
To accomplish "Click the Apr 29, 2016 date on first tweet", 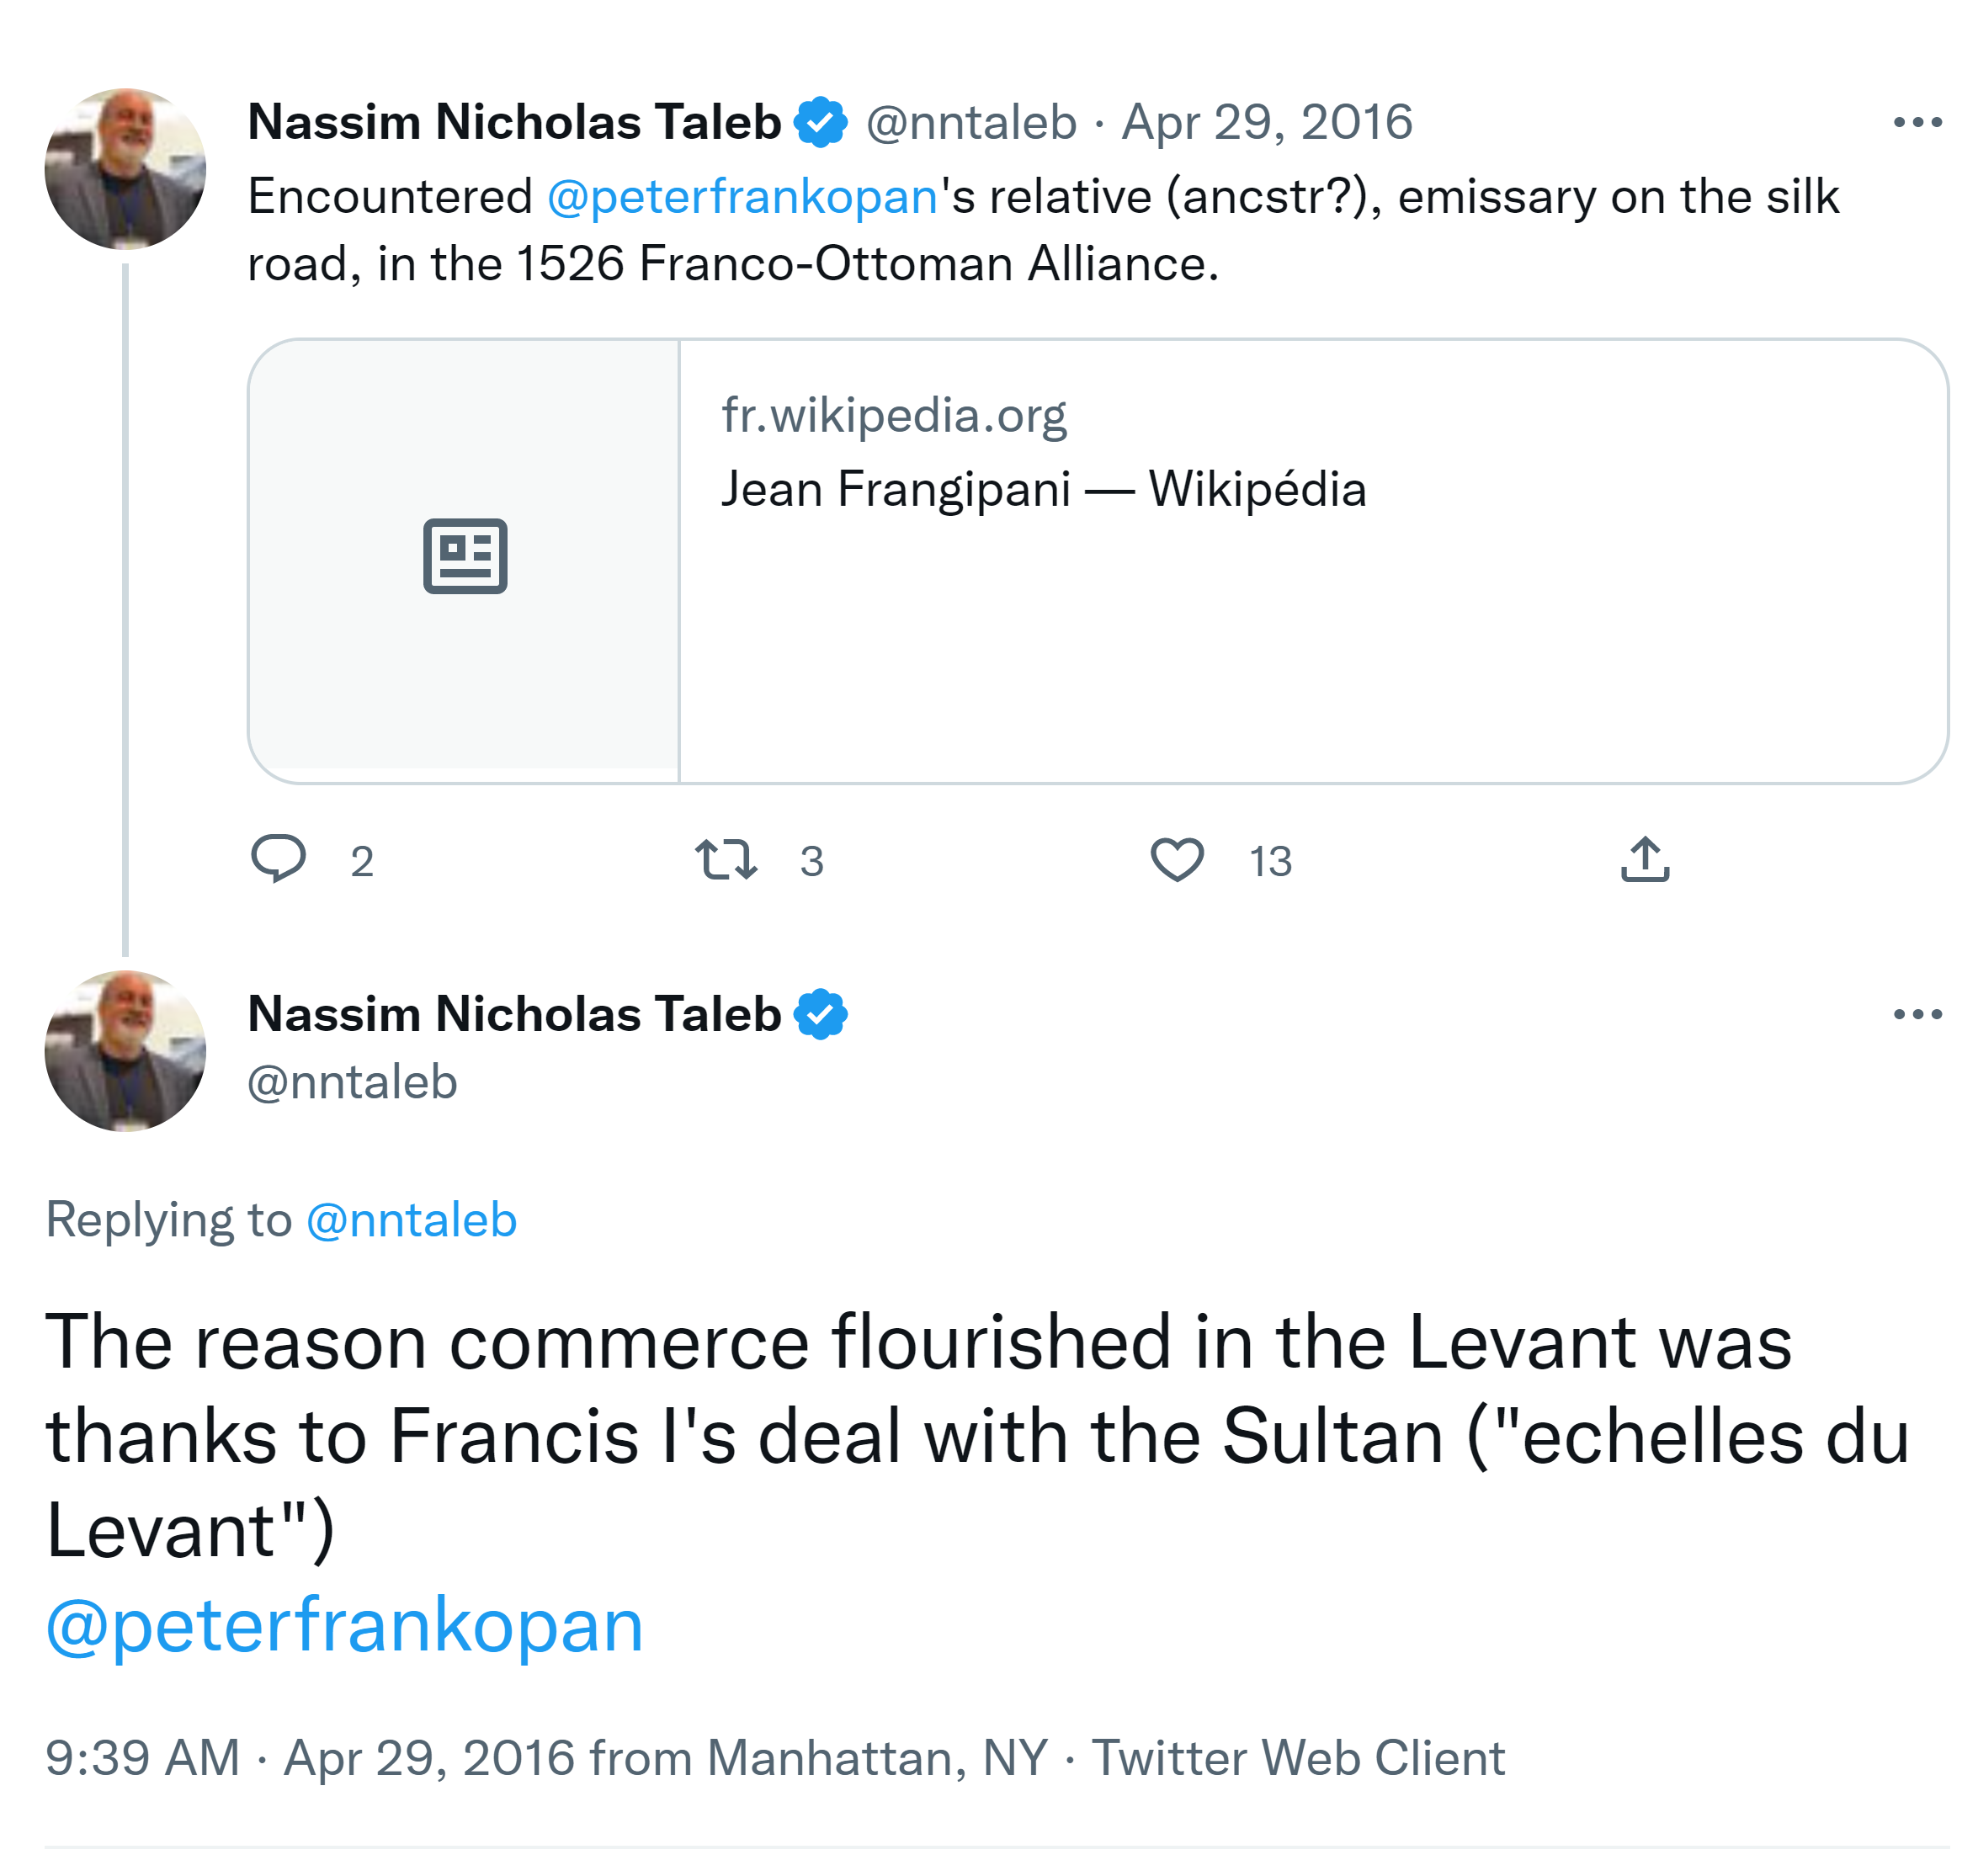I will (x=1266, y=122).
